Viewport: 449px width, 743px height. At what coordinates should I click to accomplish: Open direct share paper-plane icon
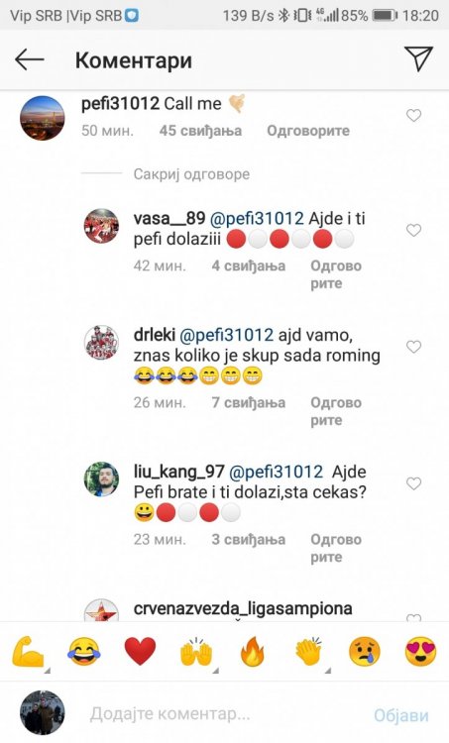(418, 58)
